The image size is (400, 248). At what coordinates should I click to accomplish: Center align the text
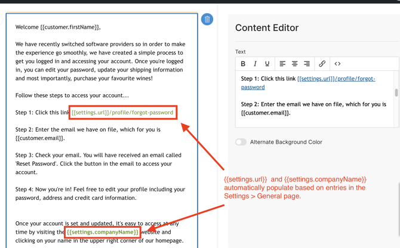294,64
